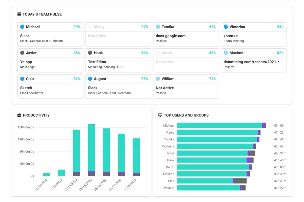This screenshot has width=304, height=202.
Task: Click Victorina's blue status dot
Action: point(226,27)
